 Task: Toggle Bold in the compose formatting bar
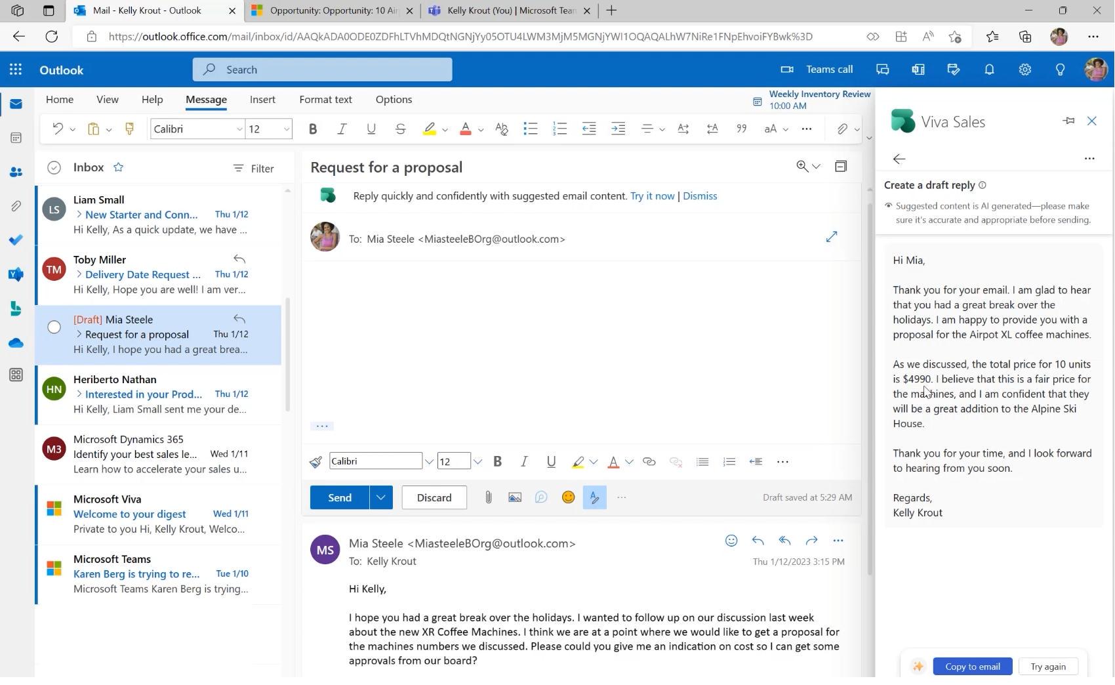(x=498, y=462)
